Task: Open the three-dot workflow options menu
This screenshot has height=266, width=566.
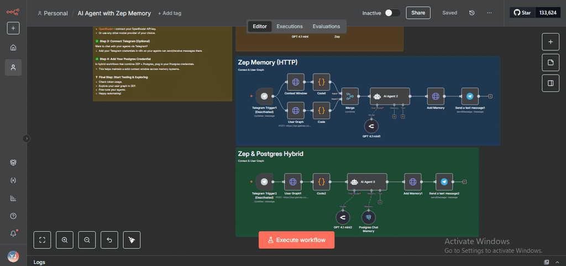Action: pos(489,13)
